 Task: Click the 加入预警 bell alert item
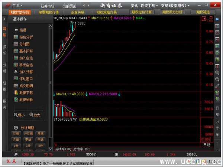pyautogui.click(x=23, y=72)
